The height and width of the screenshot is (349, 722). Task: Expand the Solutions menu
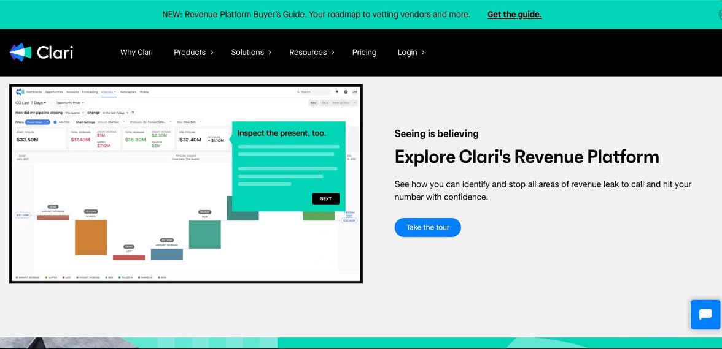tap(250, 53)
